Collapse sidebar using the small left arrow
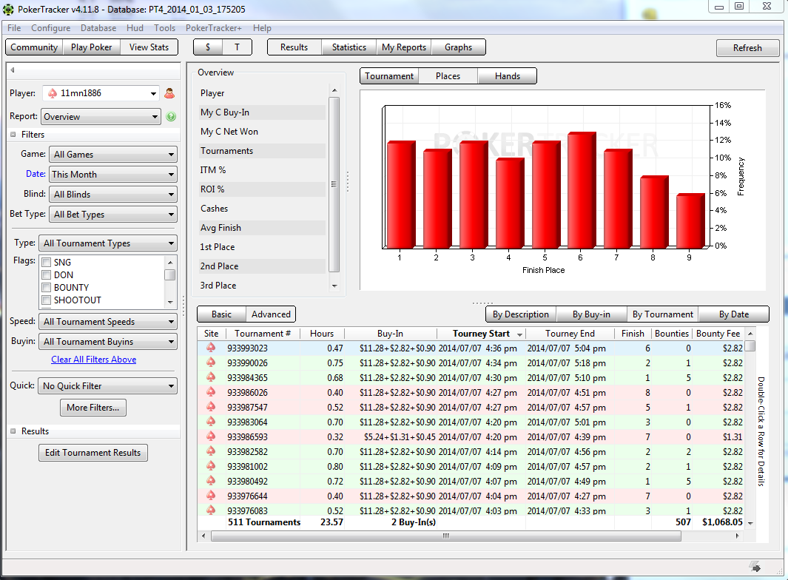788x580 pixels. [13, 71]
